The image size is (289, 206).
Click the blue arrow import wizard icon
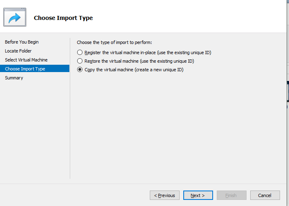15,18
